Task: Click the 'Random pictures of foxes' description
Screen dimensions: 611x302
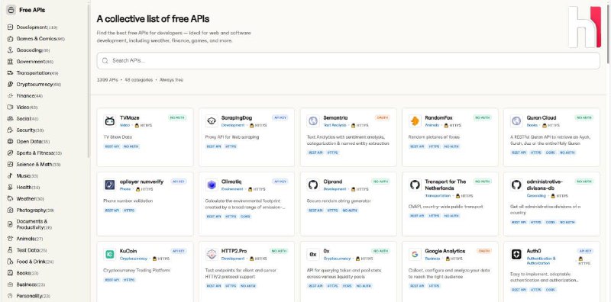Action: click(x=434, y=137)
